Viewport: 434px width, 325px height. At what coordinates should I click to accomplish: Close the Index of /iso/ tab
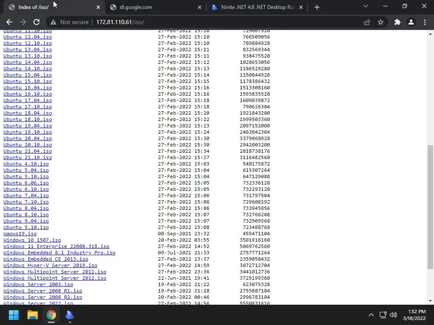pos(98,7)
